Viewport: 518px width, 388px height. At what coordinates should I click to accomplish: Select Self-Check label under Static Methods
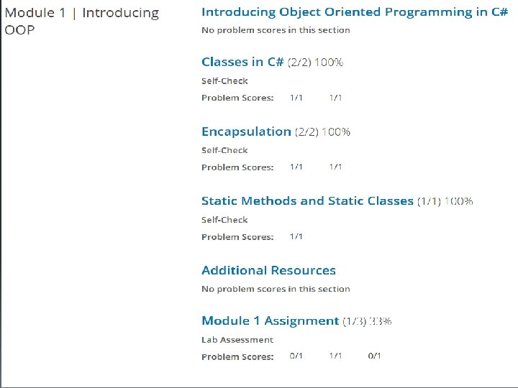224,220
